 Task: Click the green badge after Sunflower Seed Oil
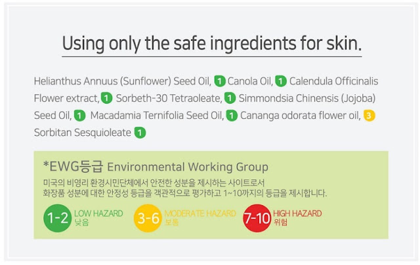[220, 81]
